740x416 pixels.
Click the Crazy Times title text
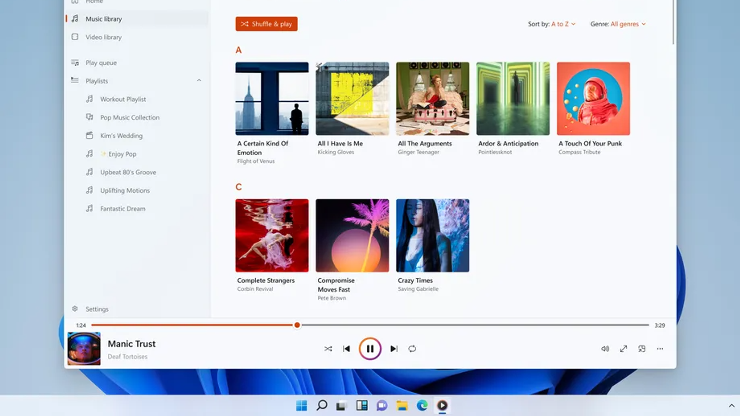(415, 281)
